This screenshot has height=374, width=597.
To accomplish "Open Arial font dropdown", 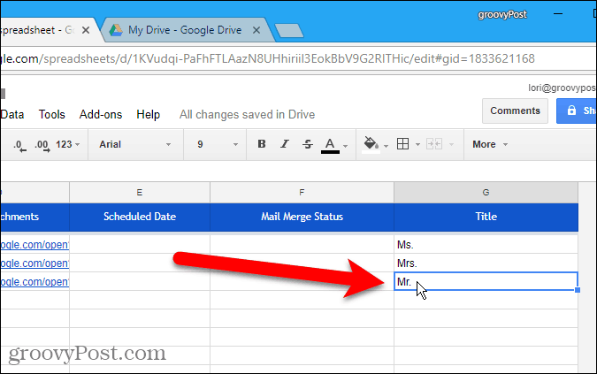I will (x=134, y=144).
